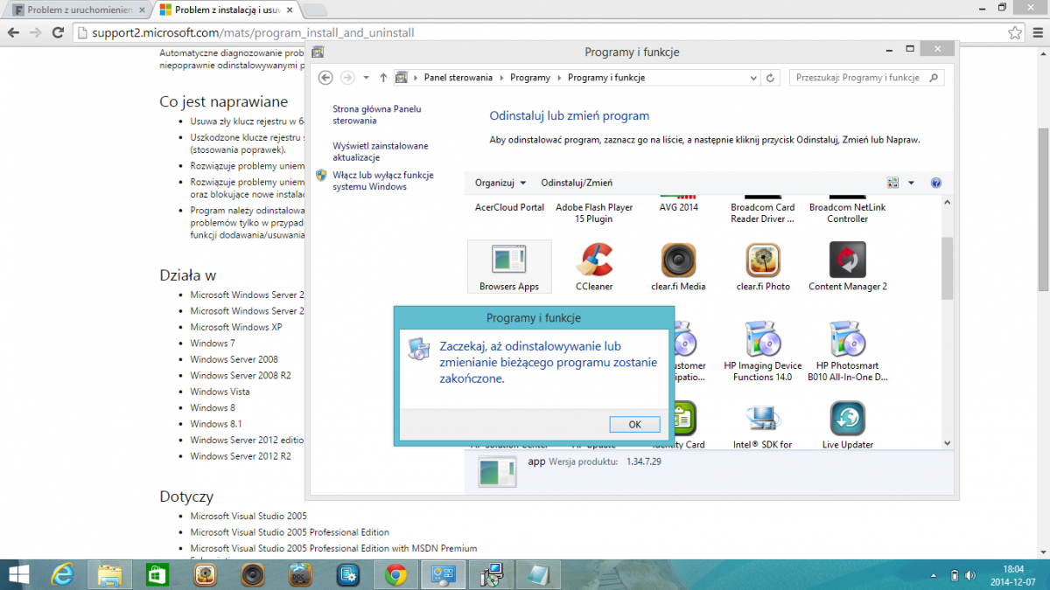This screenshot has height=590, width=1050.
Task: Expand the address bar history dropdown
Action: coord(753,78)
